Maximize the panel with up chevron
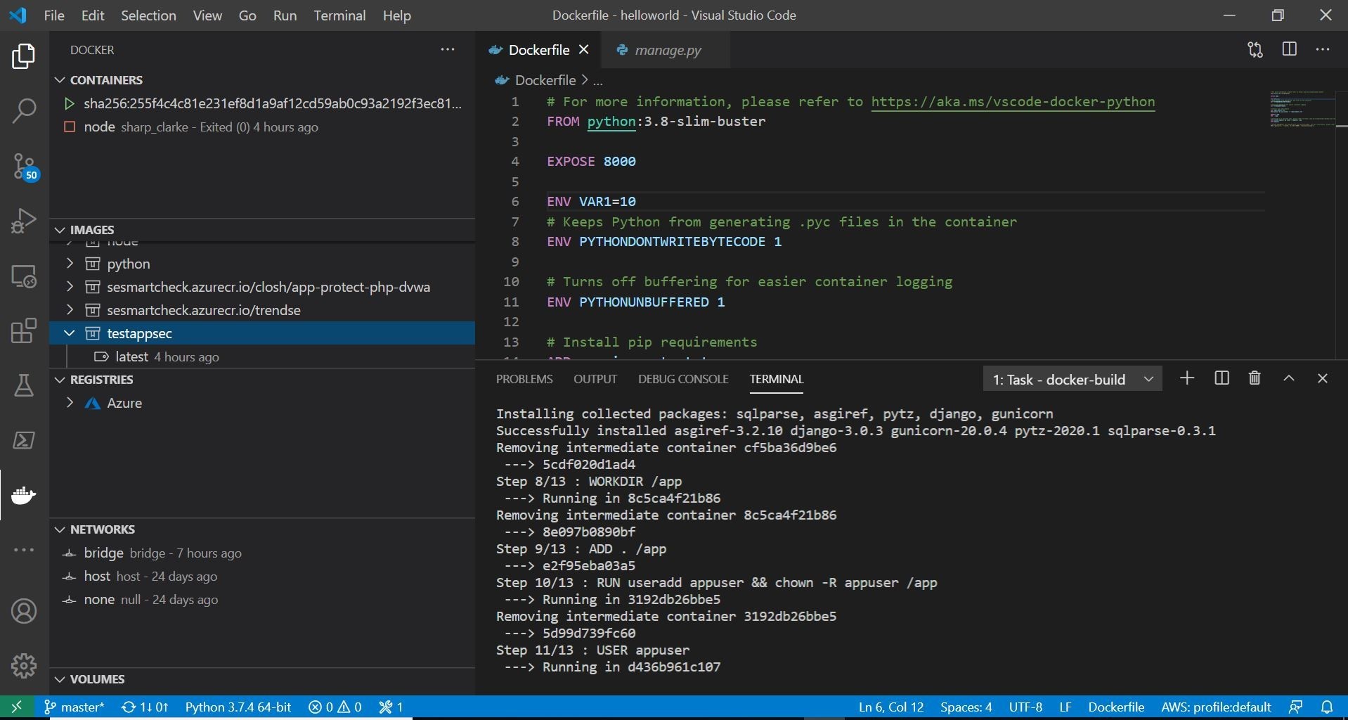The image size is (1348, 720). click(x=1289, y=378)
